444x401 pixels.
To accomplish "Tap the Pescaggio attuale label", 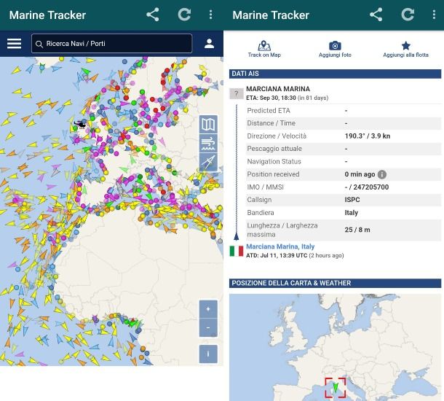I will point(274,149).
